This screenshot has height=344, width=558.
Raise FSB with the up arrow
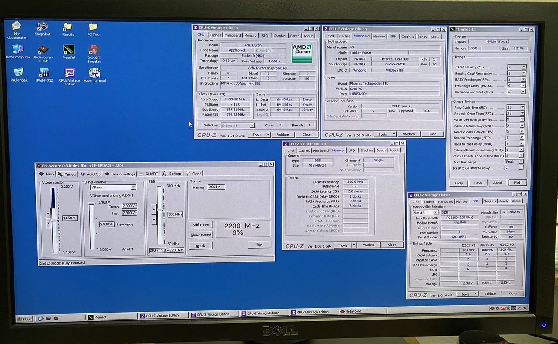[x=153, y=210]
